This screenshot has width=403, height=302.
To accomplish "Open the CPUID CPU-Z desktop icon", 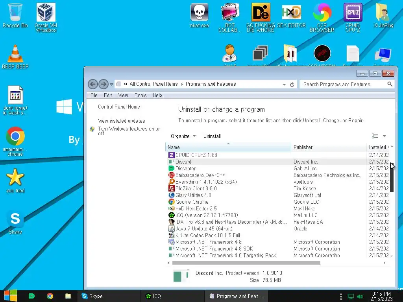I will 353,17.
